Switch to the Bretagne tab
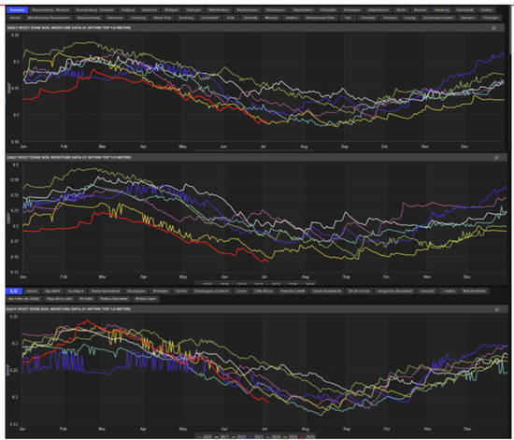This screenshot has width=514, height=440. (x=161, y=291)
